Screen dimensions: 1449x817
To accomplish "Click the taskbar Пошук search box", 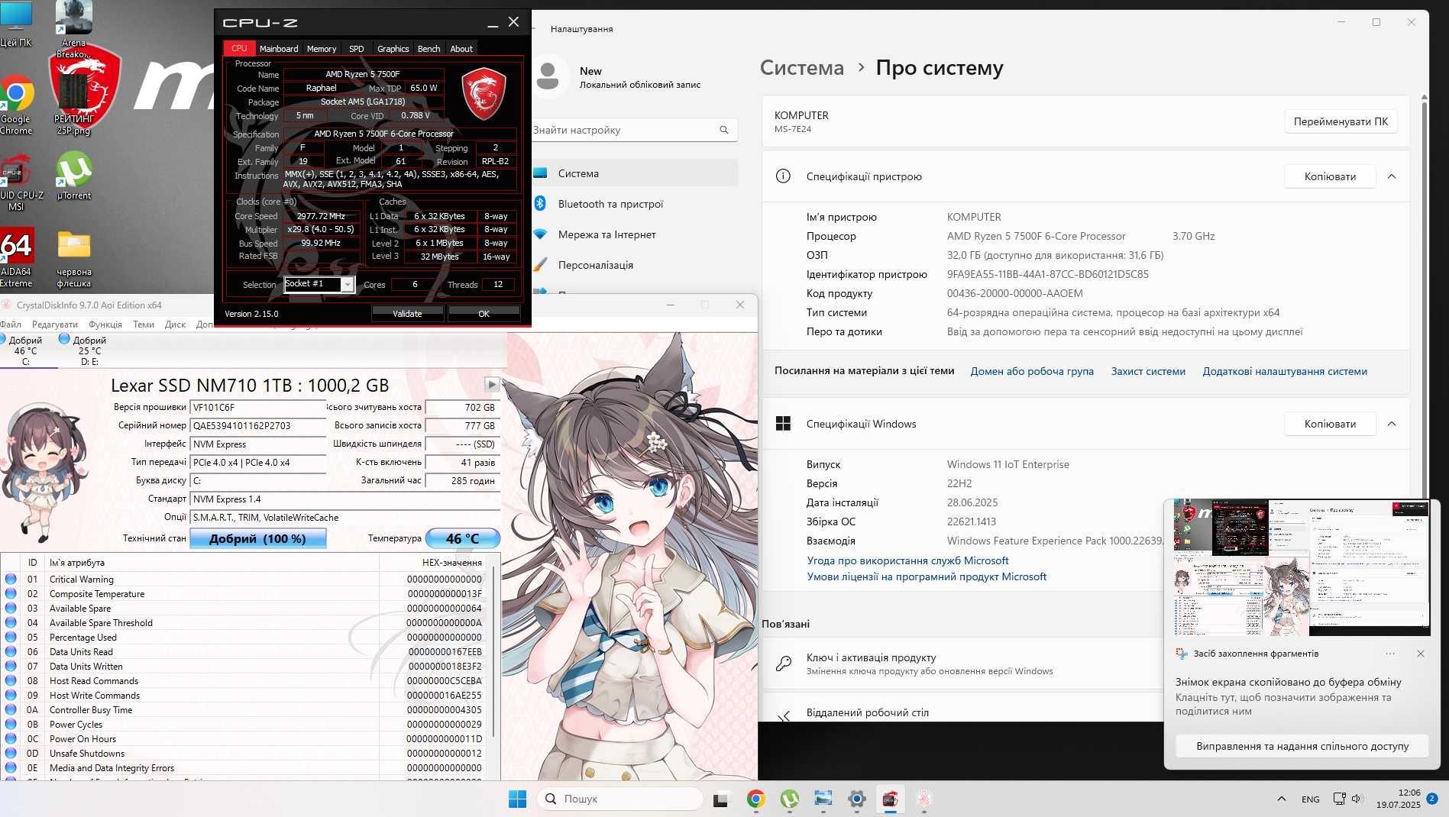I will (619, 799).
